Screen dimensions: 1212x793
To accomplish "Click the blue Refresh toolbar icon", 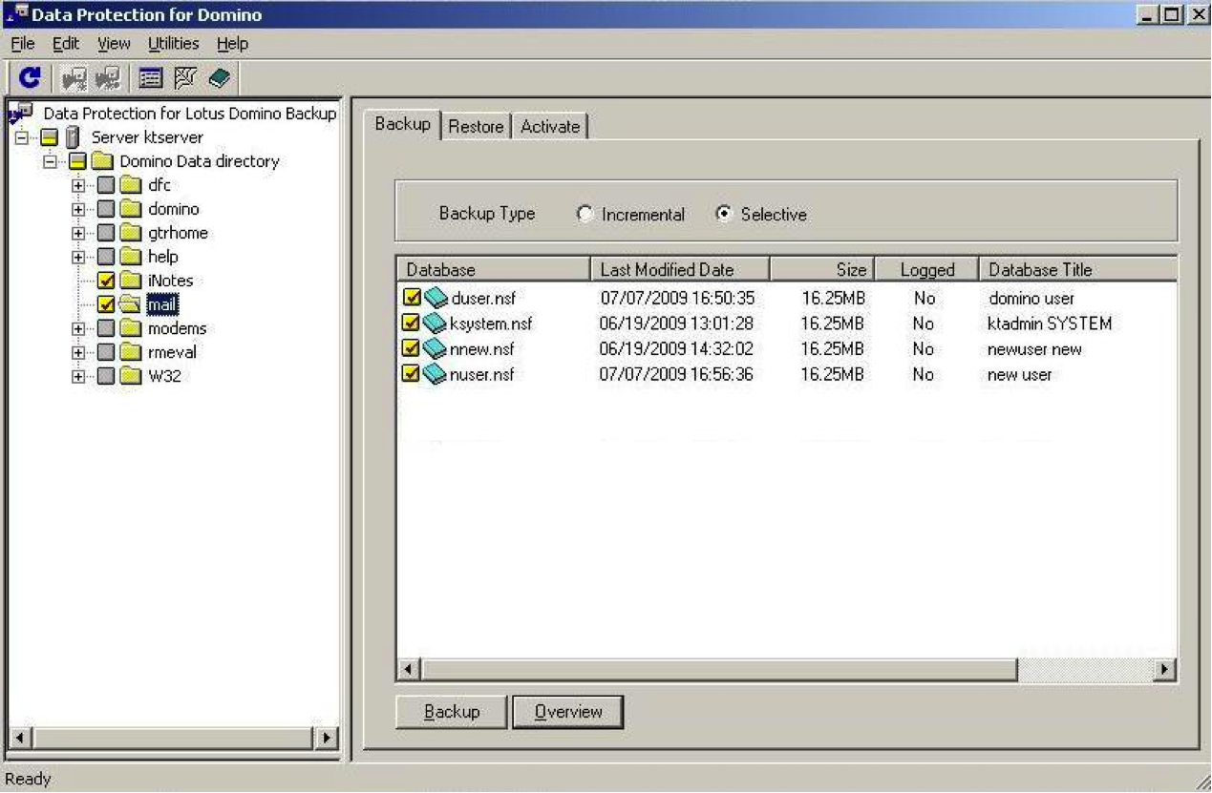I will [x=30, y=78].
